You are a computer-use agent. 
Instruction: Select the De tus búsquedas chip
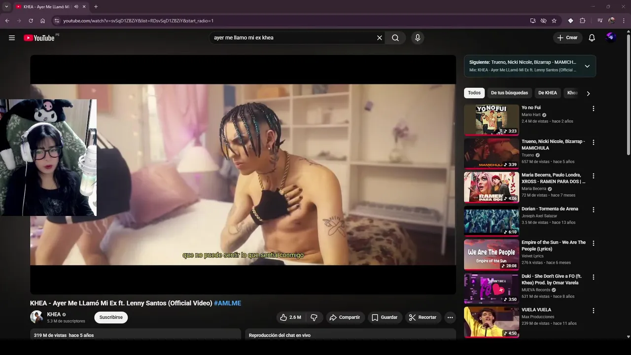[x=509, y=93]
